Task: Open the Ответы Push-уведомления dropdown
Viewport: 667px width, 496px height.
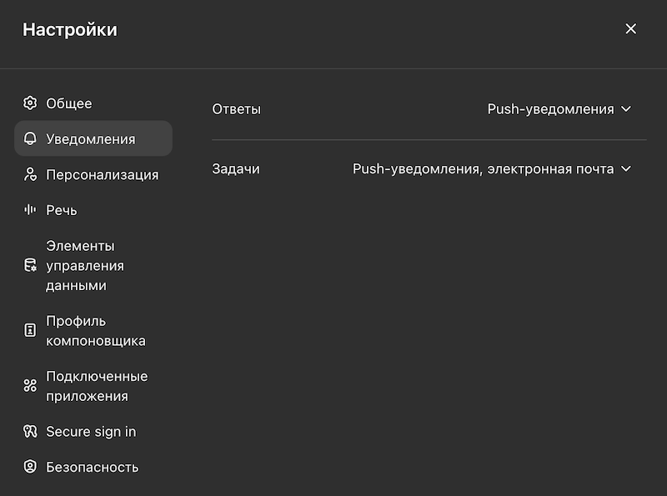Action: tap(559, 109)
